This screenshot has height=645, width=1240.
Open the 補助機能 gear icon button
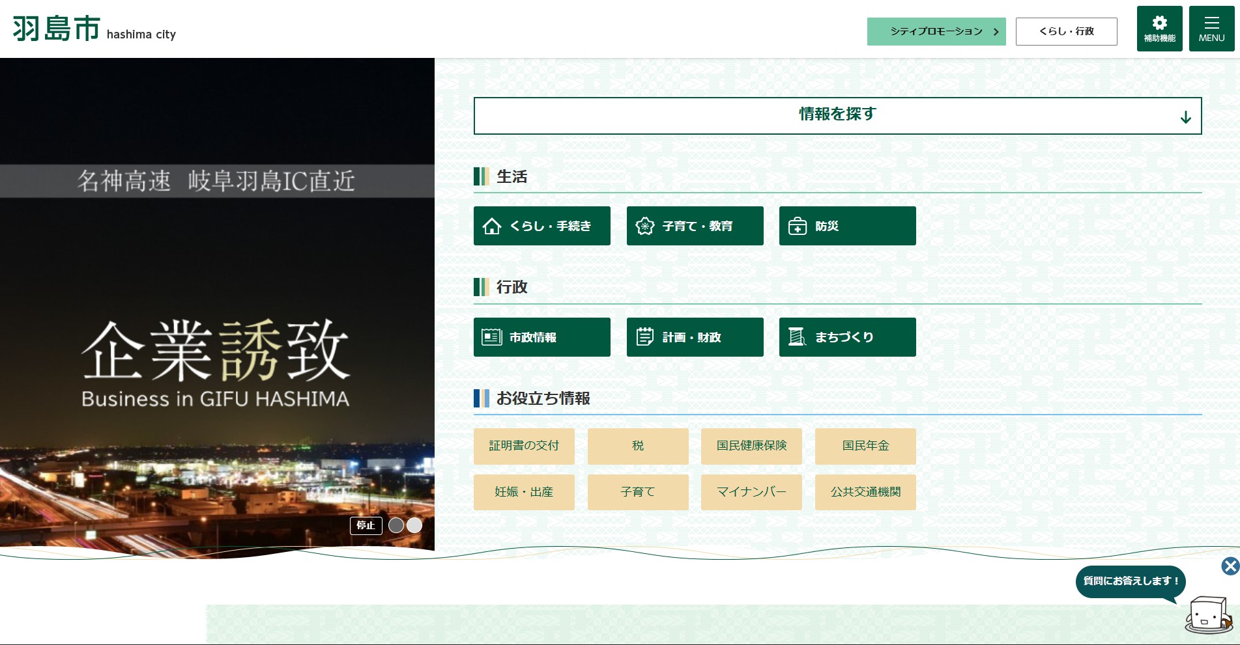[x=1159, y=29]
